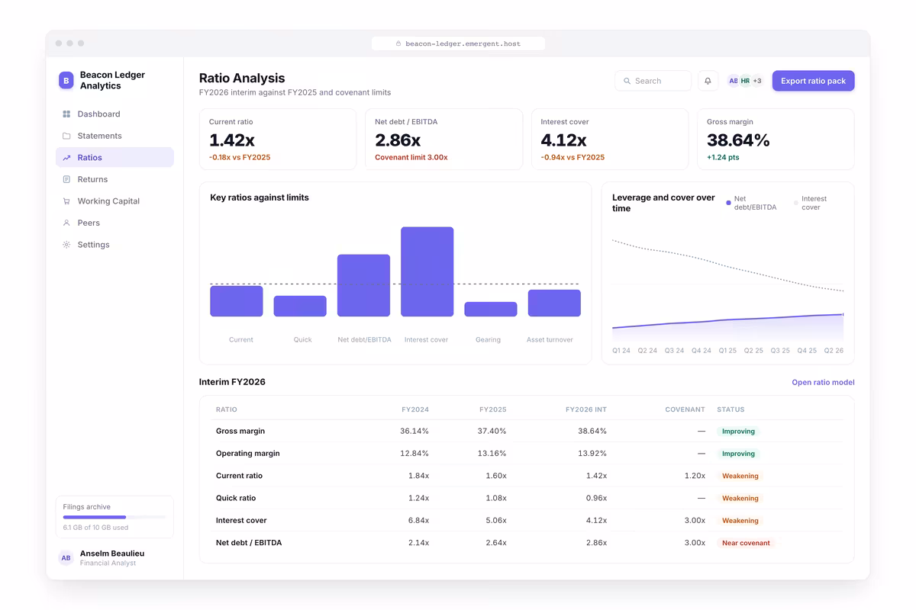The width and height of the screenshot is (916, 610).
Task: Click Anselm Beaulieu profile name
Action: point(112,554)
